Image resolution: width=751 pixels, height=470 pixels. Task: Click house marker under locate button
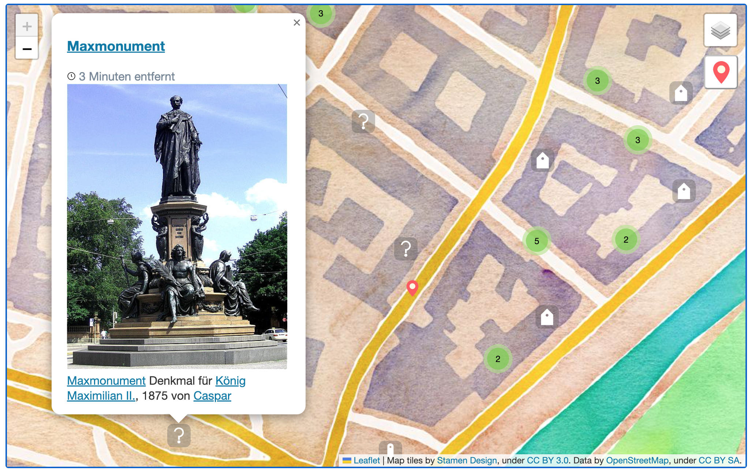tap(681, 93)
